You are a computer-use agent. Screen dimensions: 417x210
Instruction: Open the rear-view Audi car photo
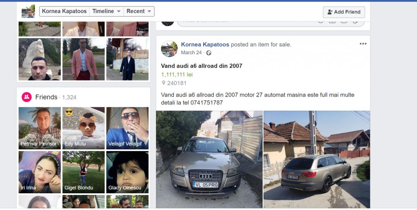coord(317,159)
